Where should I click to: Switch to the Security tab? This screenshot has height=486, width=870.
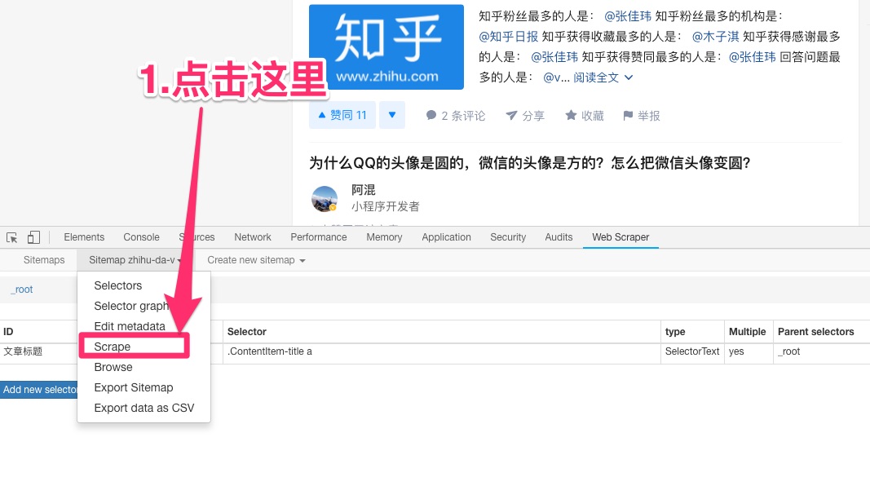(x=508, y=237)
